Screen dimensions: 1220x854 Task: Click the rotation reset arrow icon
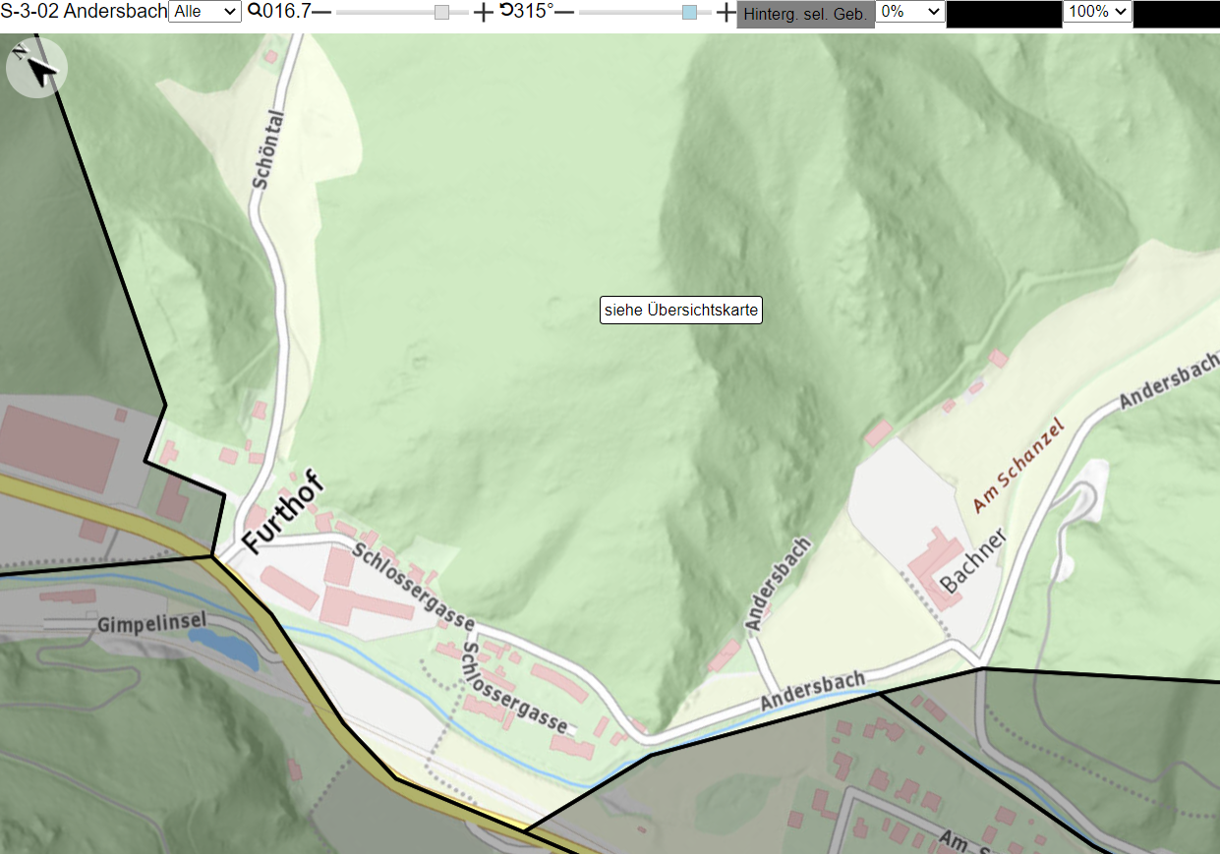pyautogui.click(x=506, y=11)
